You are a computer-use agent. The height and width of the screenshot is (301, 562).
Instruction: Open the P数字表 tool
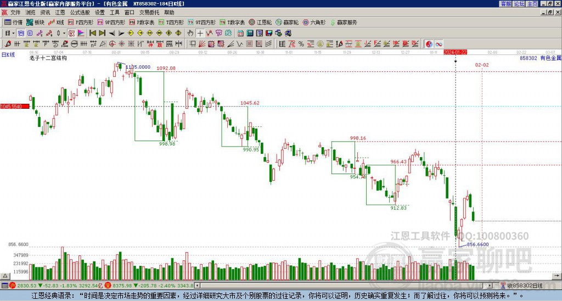click(x=142, y=22)
